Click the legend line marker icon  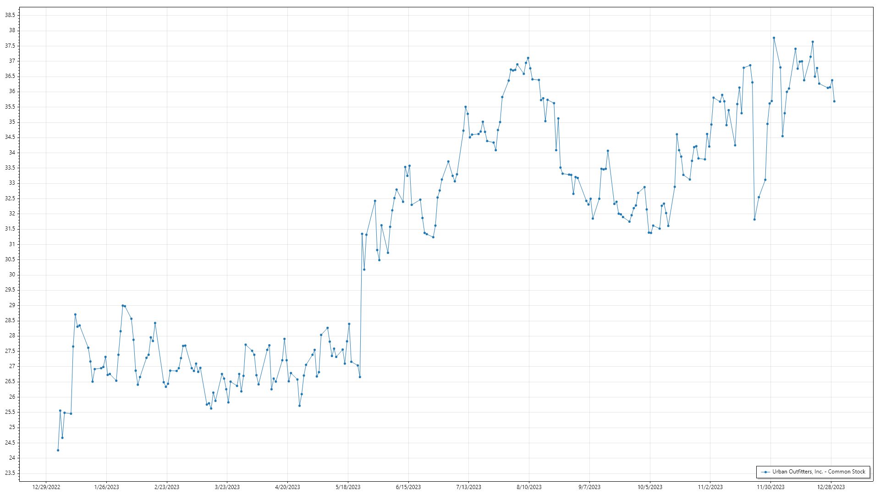[765, 472]
